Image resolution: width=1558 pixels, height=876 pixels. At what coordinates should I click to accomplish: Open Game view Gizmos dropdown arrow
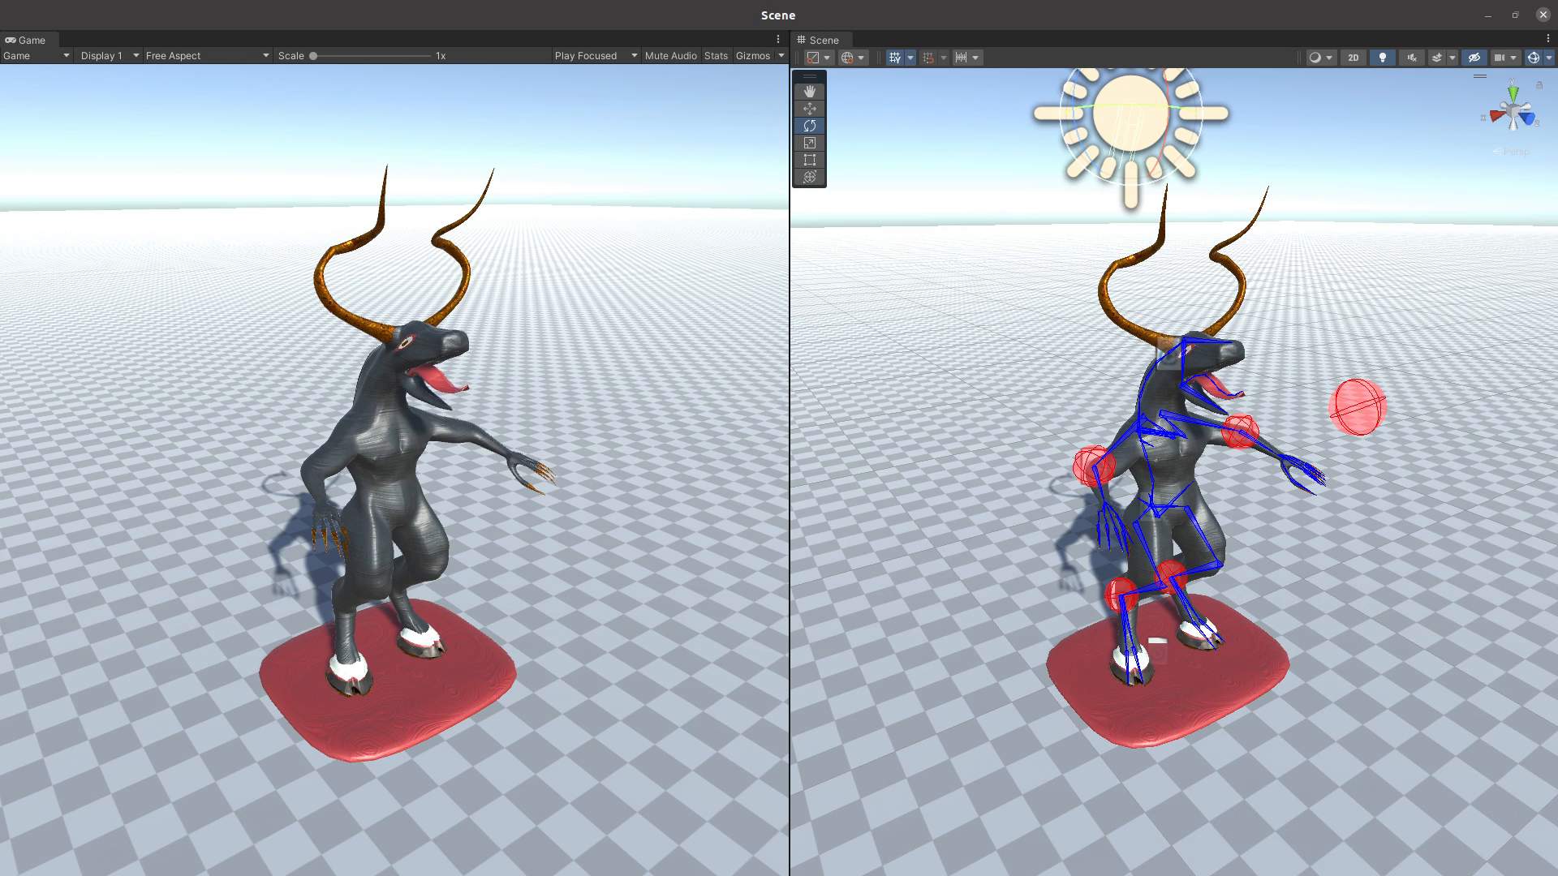click(781, 56)
